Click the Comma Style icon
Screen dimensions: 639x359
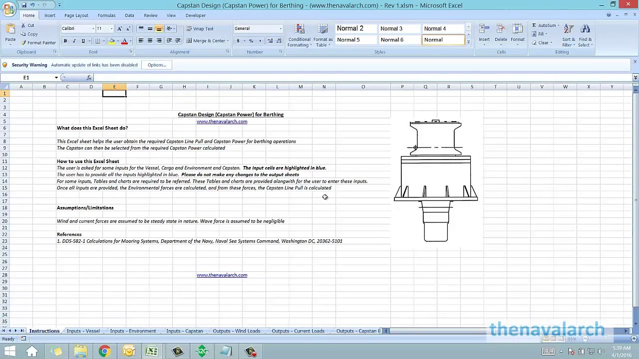(260, 41)
